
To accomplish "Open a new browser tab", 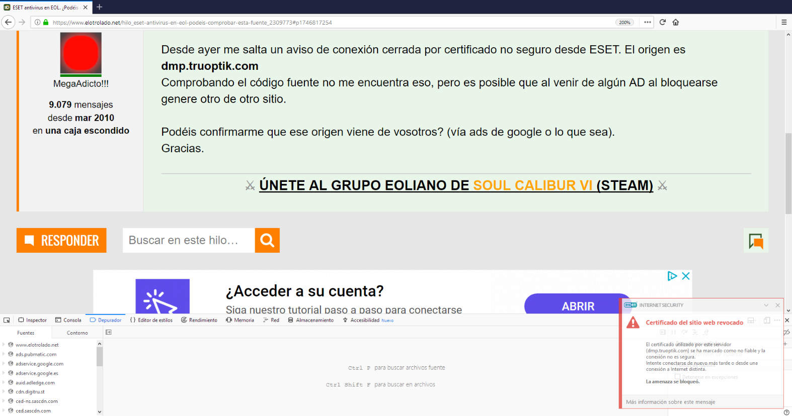I will click(x=100, y=7).
